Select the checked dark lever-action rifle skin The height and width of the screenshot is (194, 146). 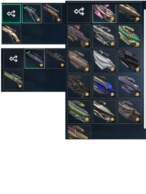(32, 14)
